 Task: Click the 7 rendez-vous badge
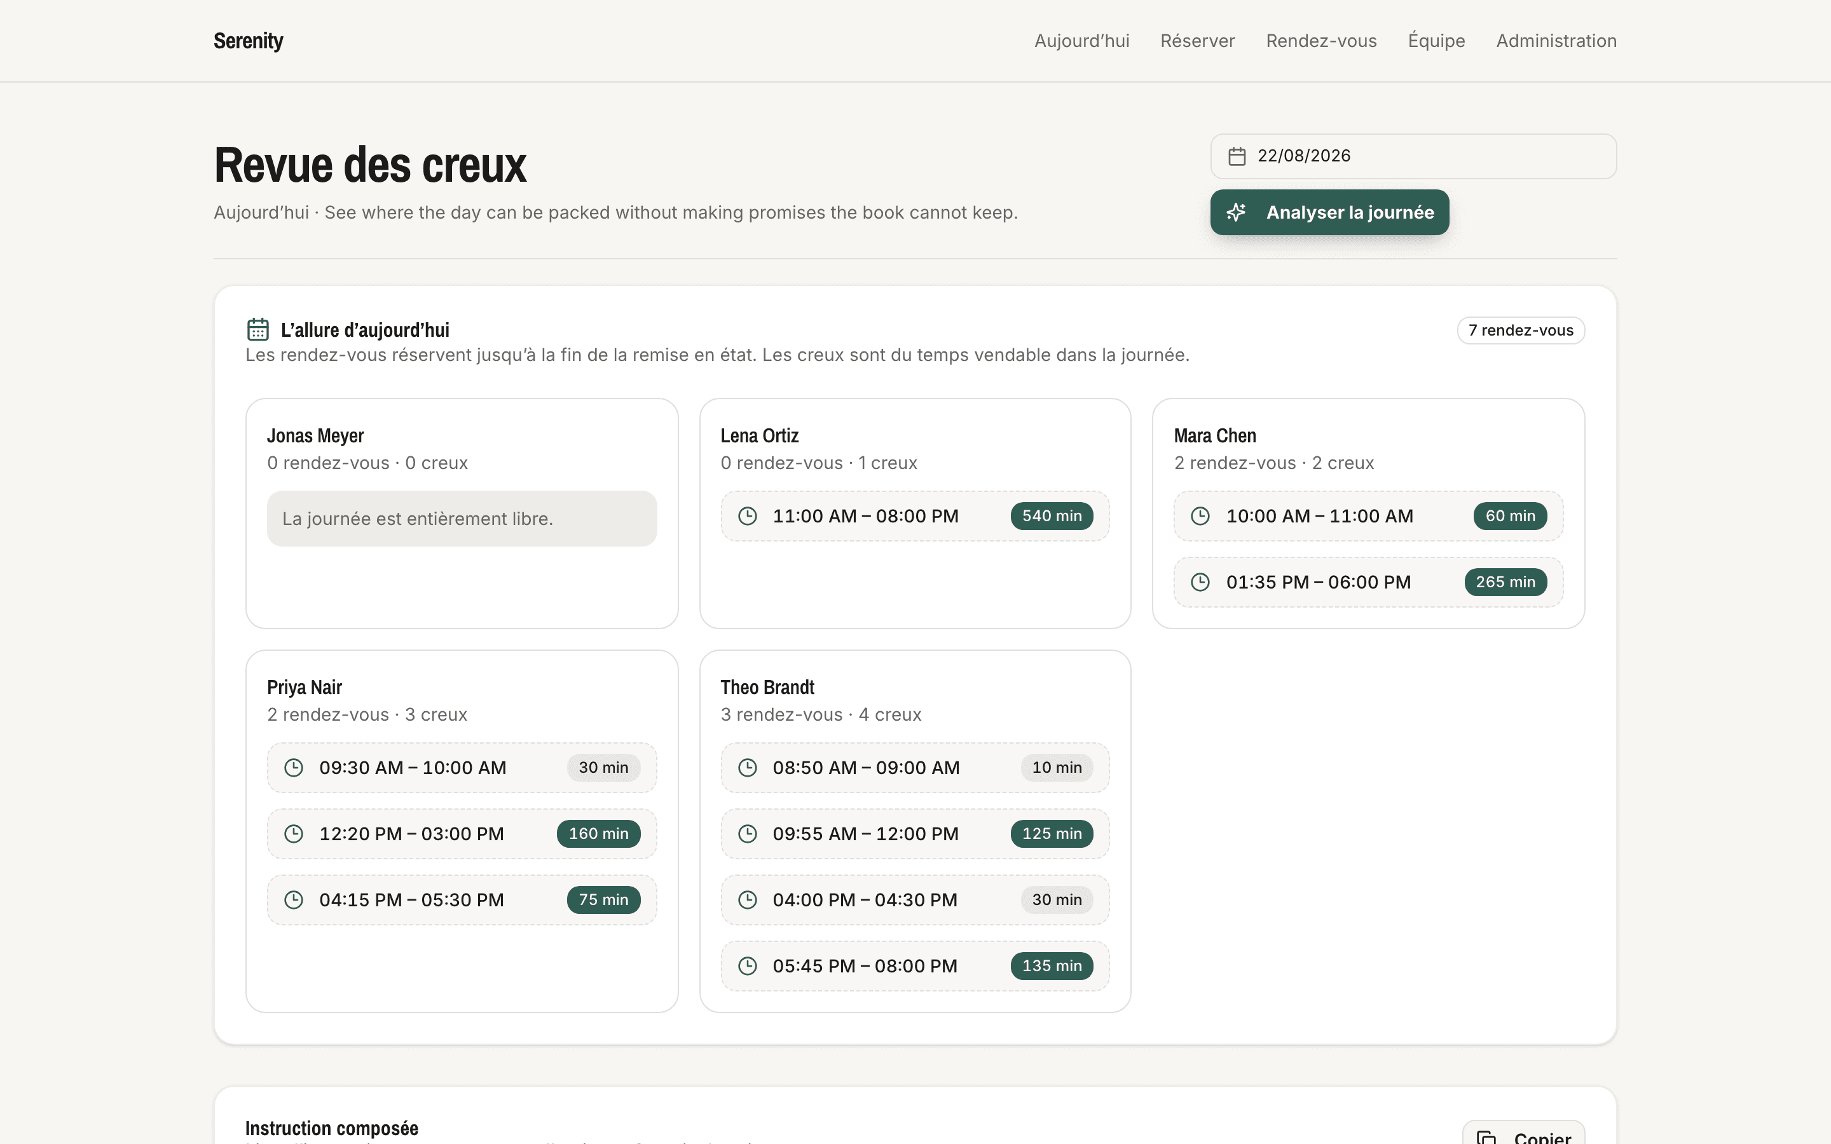pos(1520,330)
